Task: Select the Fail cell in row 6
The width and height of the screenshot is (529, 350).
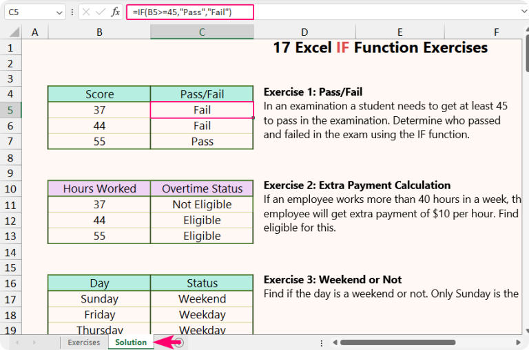Action: pos(202,126)
